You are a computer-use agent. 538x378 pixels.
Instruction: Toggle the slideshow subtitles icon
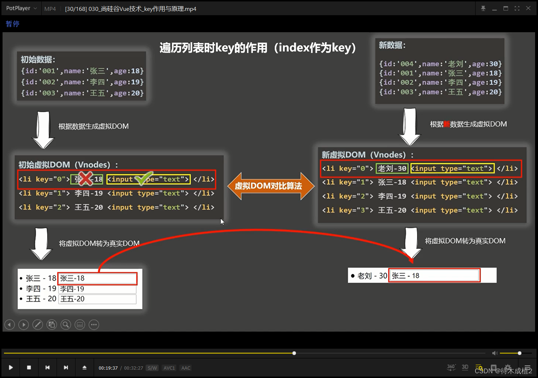click(80, 325)
